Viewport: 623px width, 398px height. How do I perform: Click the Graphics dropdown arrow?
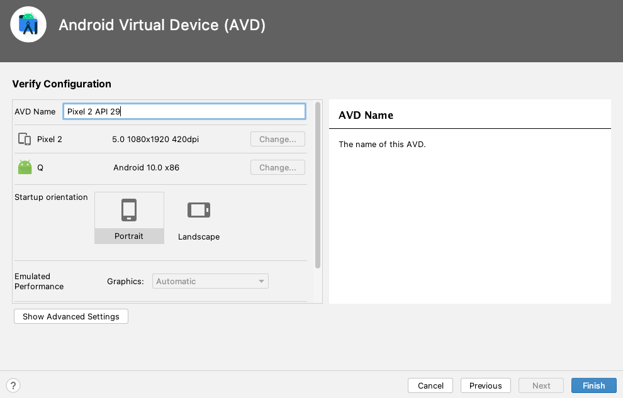[261, 281]
